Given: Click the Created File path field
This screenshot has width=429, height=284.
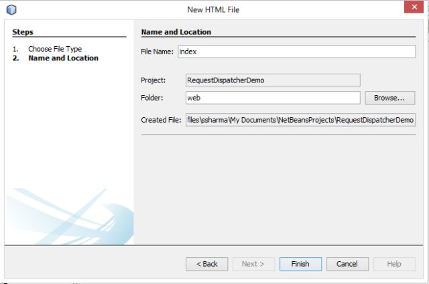Looking at the screenshot, I should pyautogui.click(x=300, y=120).
